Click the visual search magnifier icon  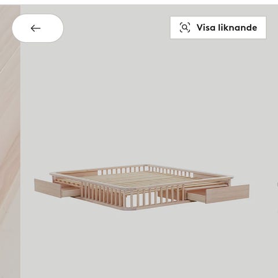pos(185,27)
